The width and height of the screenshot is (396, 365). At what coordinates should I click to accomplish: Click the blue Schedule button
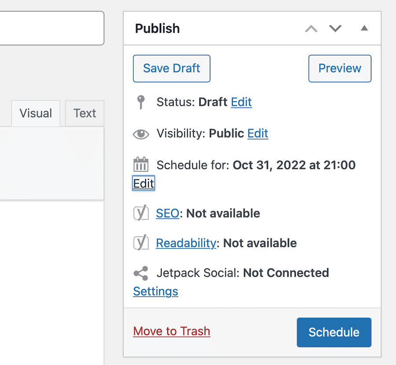(x=334, y=332)
